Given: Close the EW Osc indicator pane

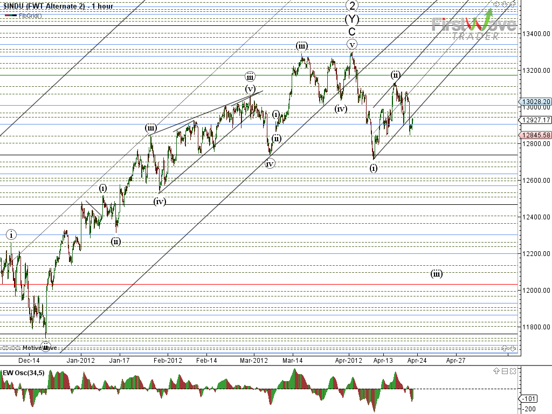Looking at the screenshot, I should [512, 371].
